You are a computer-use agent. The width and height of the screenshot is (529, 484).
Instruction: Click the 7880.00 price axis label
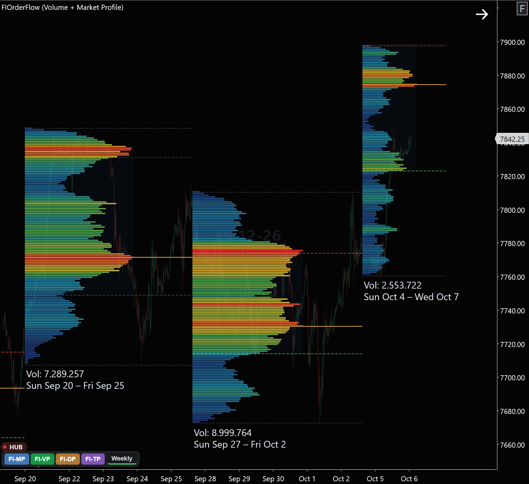point(512,76)
